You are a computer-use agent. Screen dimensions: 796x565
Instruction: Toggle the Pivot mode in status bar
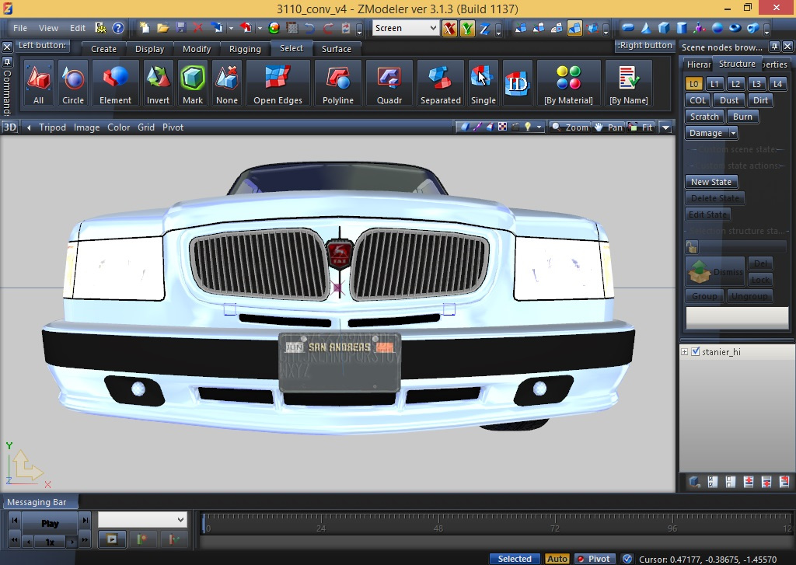(594, 559)
